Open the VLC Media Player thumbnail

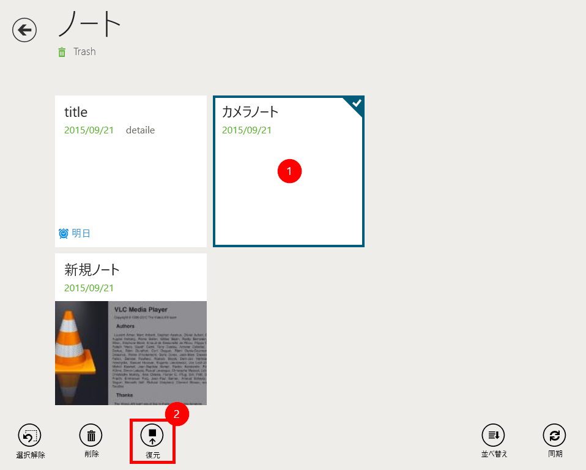point(131,353)
